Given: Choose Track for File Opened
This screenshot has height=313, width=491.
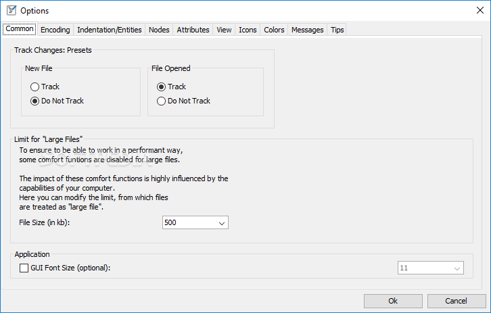Looking at the screenshot, I should coord(161,87).
